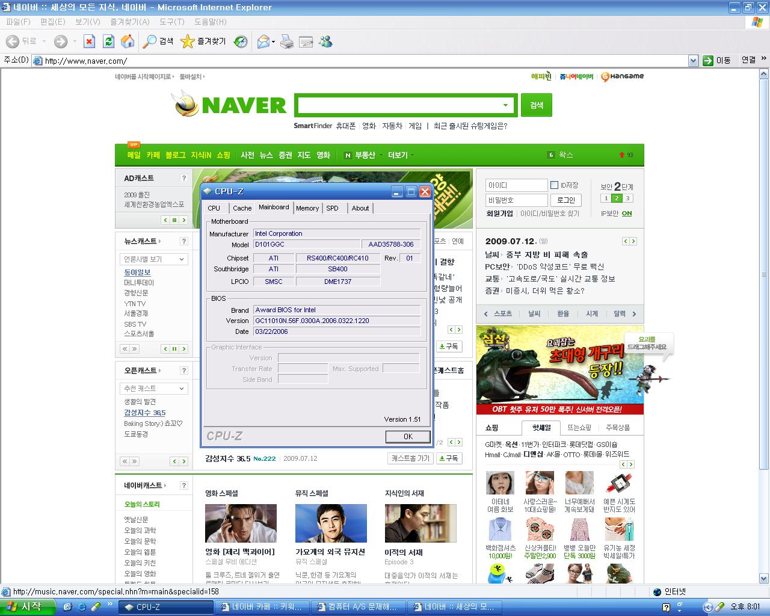Screen dimensions: 770x616
Task: Click the green frog game banner
Action: pos(559,370)
